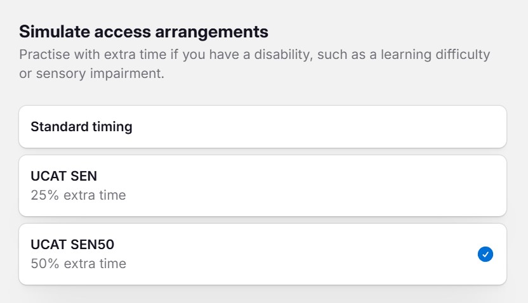
Task: Switch timing to 25% extra time
Action: (263, 185)
